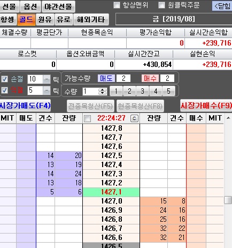Click the 실시간잔고 value +430,854
Screen dimensions: 232x248
coord(144,64)
